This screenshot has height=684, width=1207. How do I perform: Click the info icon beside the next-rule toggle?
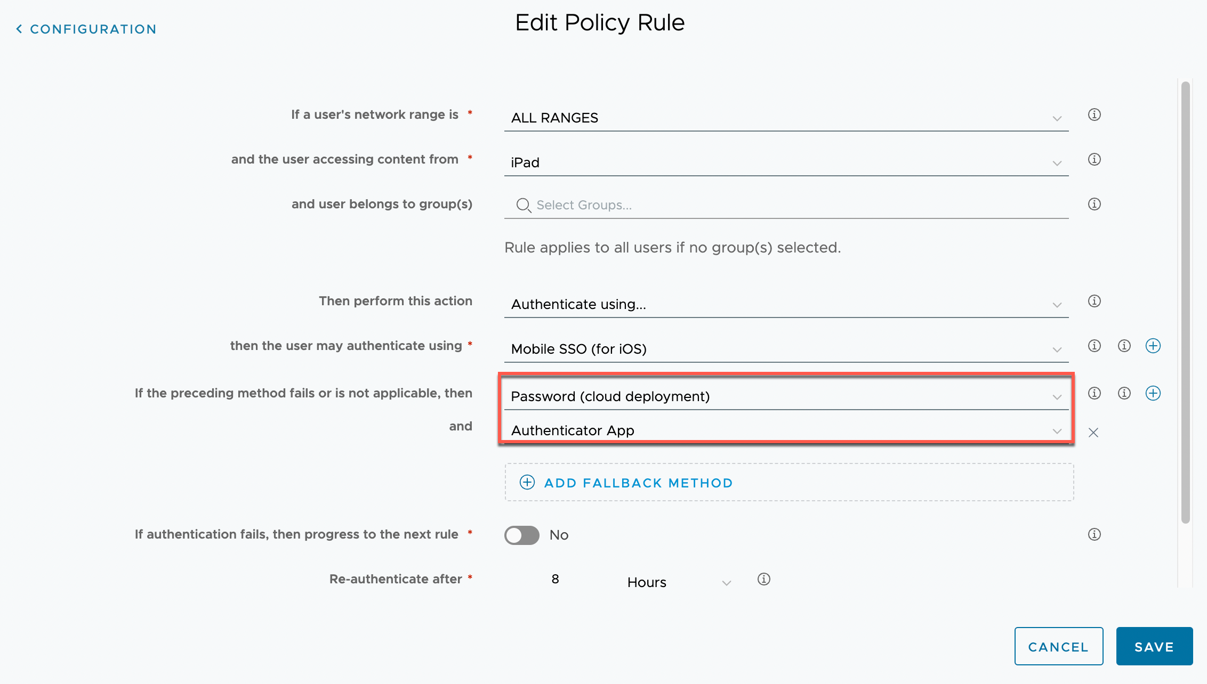1094,534
